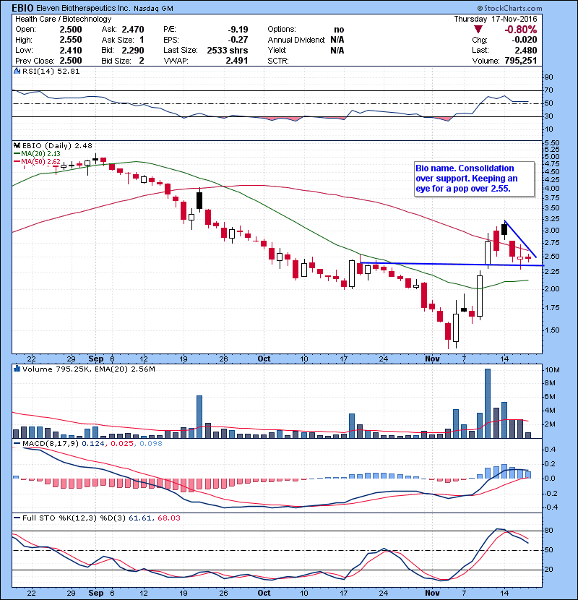
Task: Click the EPS value -0.27
Action: (238, 40)
